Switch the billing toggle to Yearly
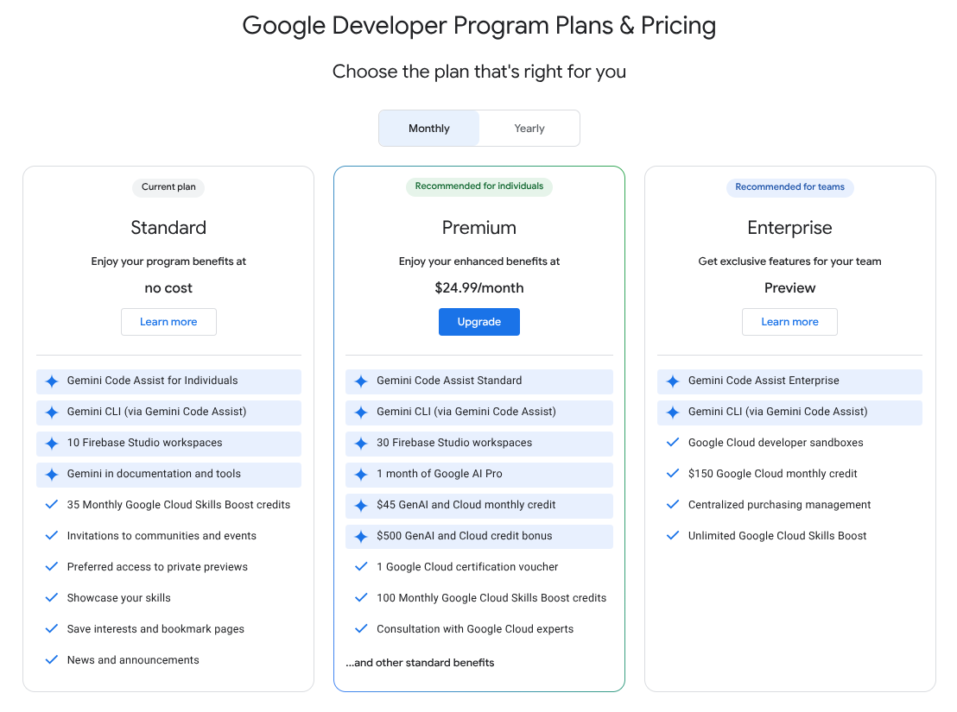 point(529,128)
